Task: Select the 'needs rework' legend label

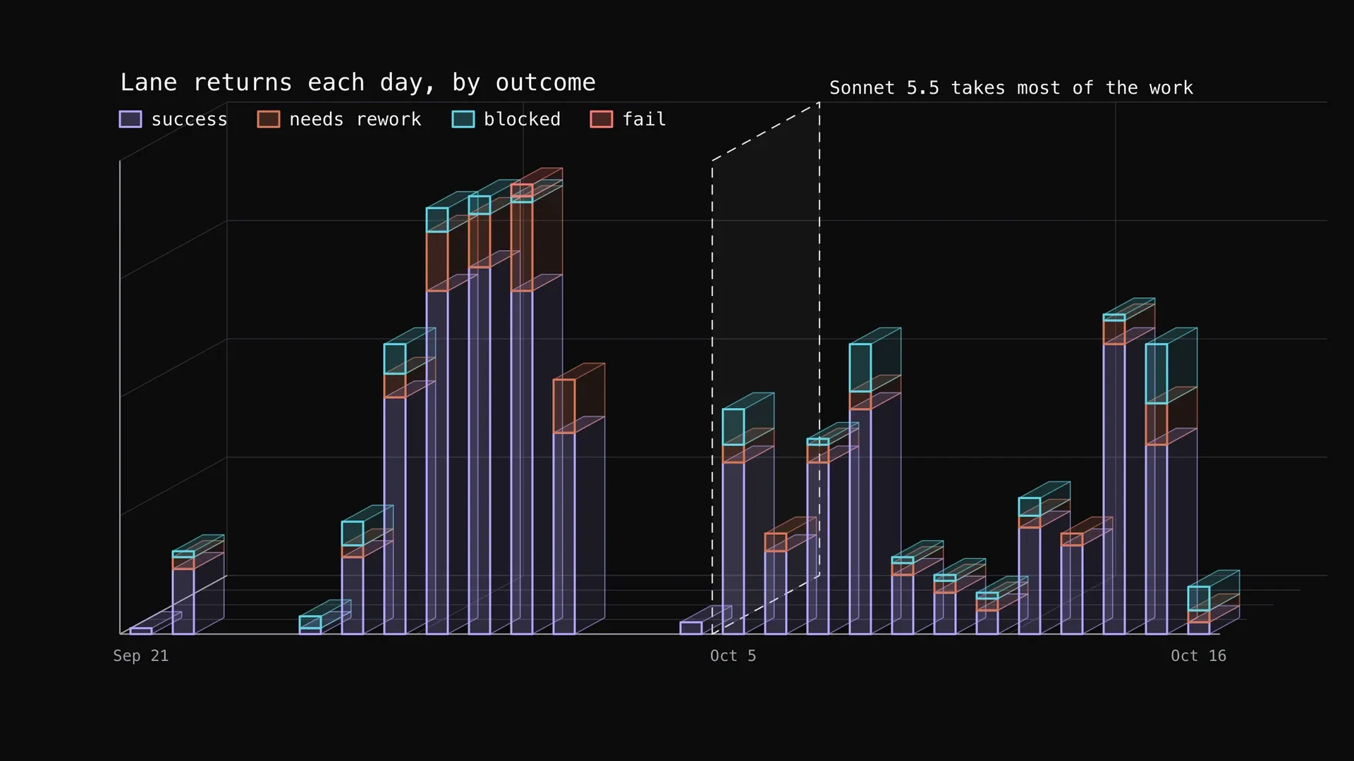Action: coord(355,119)
